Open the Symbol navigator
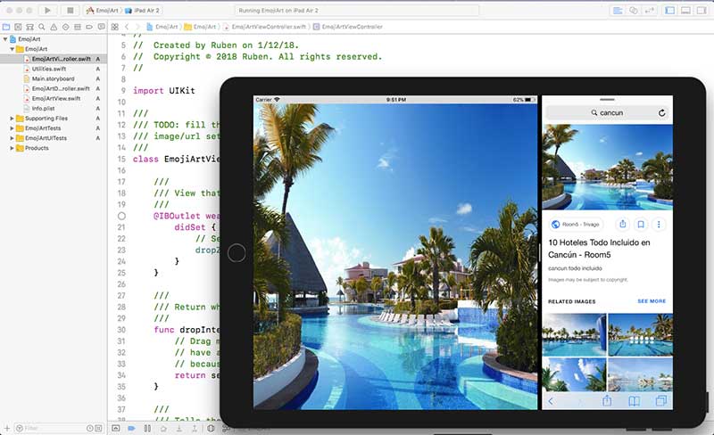714x435 pixels. 30,27
